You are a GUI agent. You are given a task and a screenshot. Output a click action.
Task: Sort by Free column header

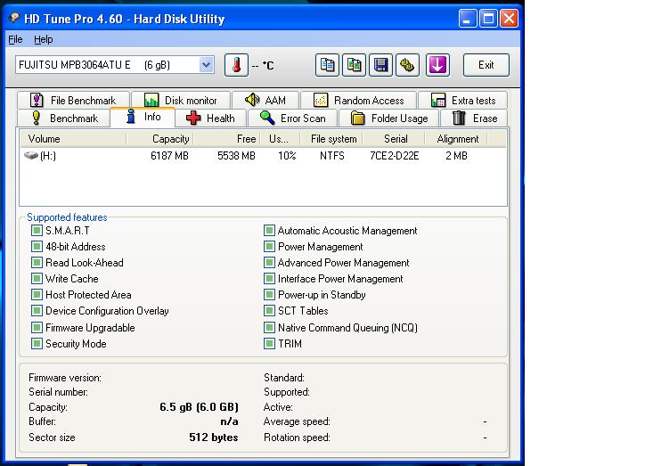(x=227, y=139)
